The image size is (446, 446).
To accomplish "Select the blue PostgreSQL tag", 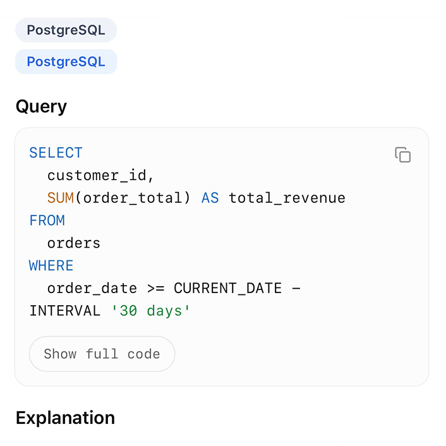I will point(66,62).
